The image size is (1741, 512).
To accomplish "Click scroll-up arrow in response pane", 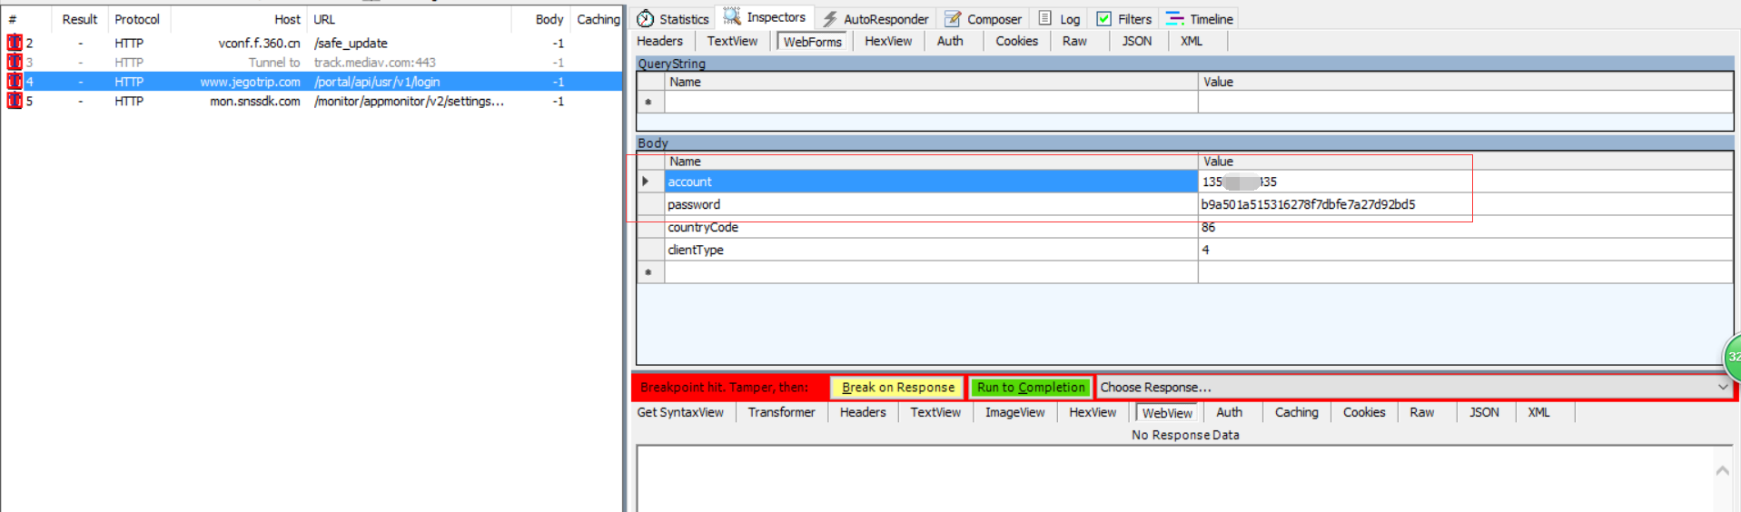I will pyautogui.click(x=1722, y=470).
